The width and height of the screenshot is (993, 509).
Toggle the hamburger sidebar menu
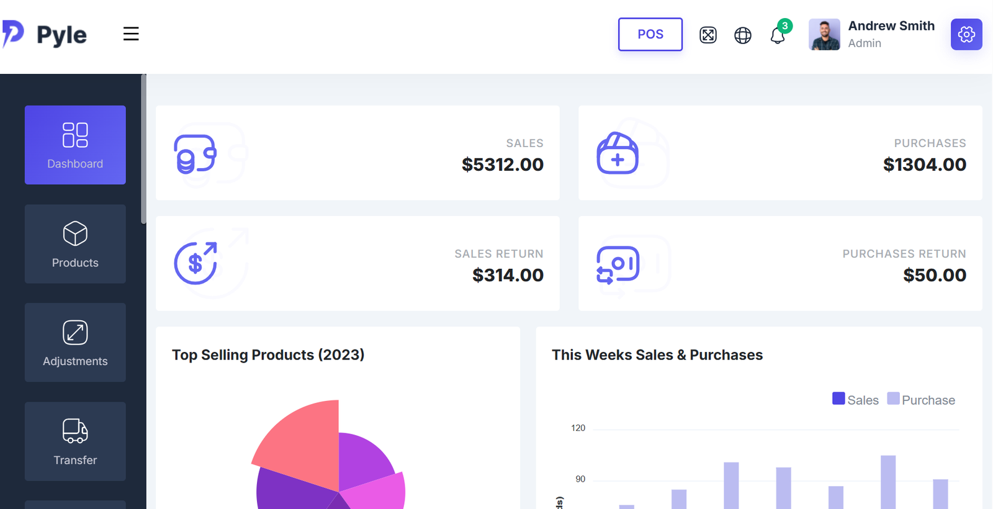click(x=131, y=34)
